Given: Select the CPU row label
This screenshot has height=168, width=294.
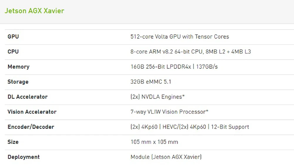Looking at the screenshot, I should point(13,52).
